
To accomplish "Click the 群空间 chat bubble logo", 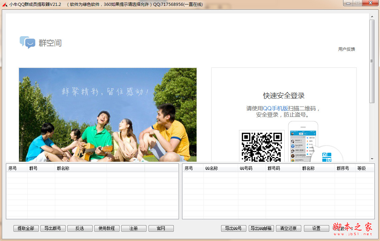I will [x=27, y=42].
